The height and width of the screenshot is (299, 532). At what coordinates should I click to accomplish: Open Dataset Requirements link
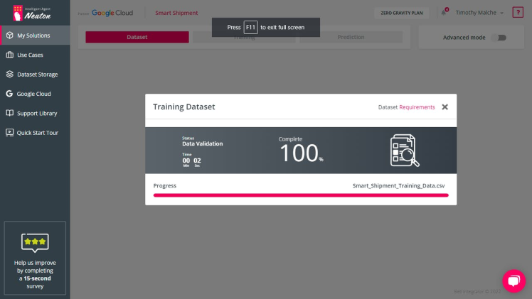417,107
